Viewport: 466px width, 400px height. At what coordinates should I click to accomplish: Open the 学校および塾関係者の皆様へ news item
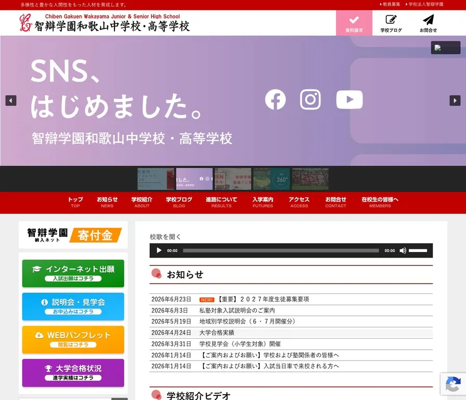click(269, 355)
